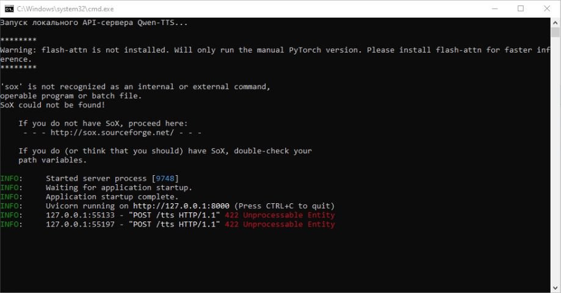
Task: Click the 'Application startup complete.' log line
Action: 112,197
